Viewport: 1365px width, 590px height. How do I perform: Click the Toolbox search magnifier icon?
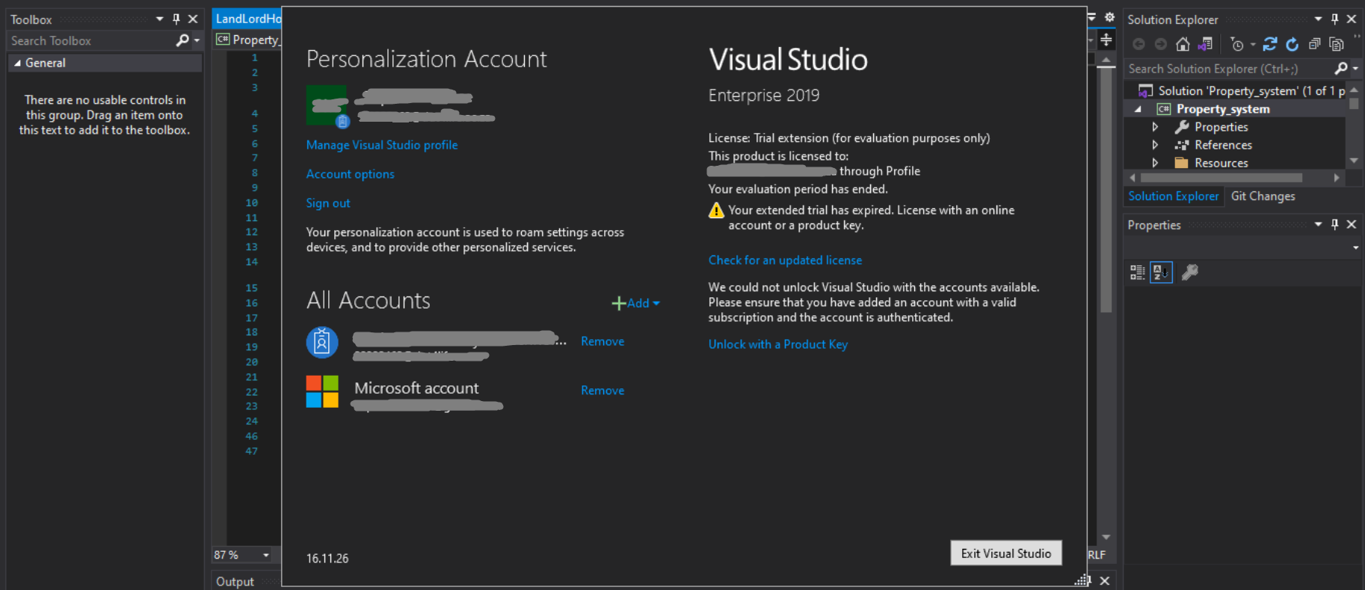[182, 40]
